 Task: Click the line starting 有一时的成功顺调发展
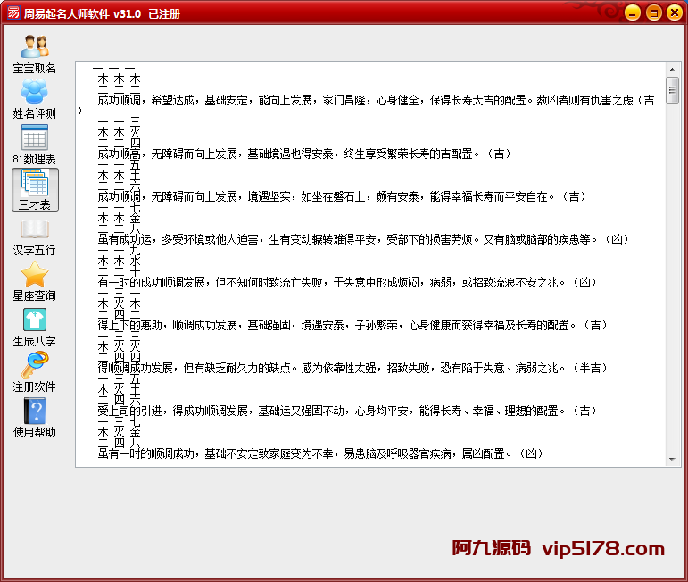click(x=347, y=282)
